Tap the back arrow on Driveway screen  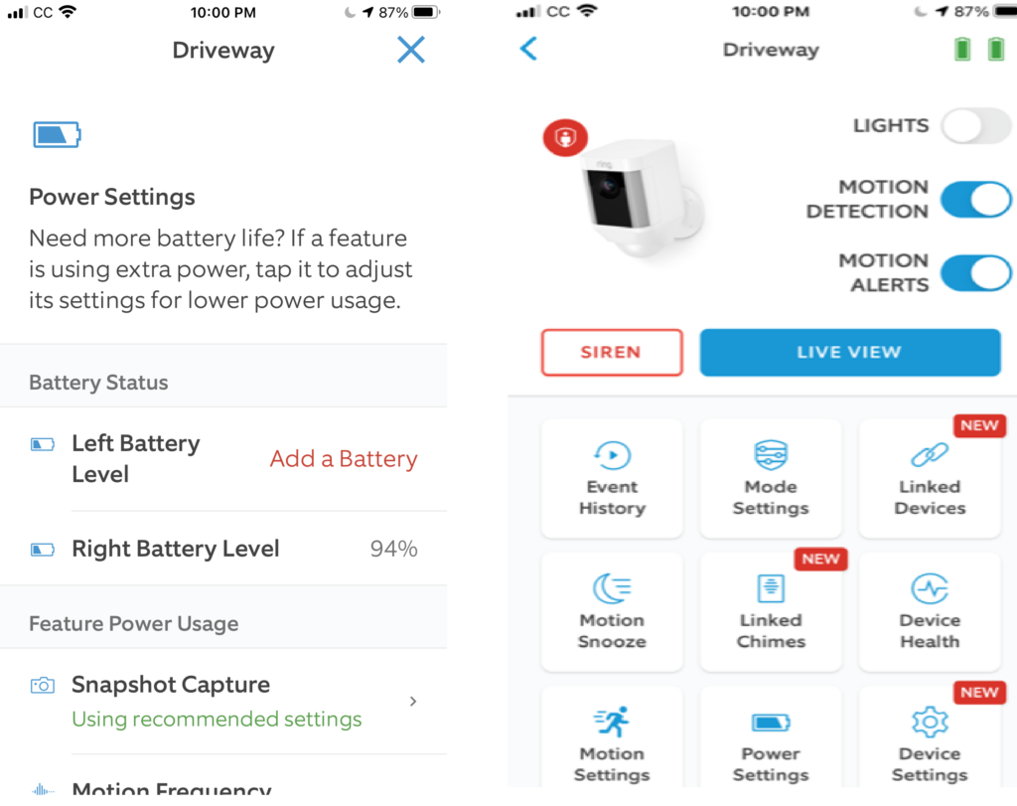(x=527, y=47)
